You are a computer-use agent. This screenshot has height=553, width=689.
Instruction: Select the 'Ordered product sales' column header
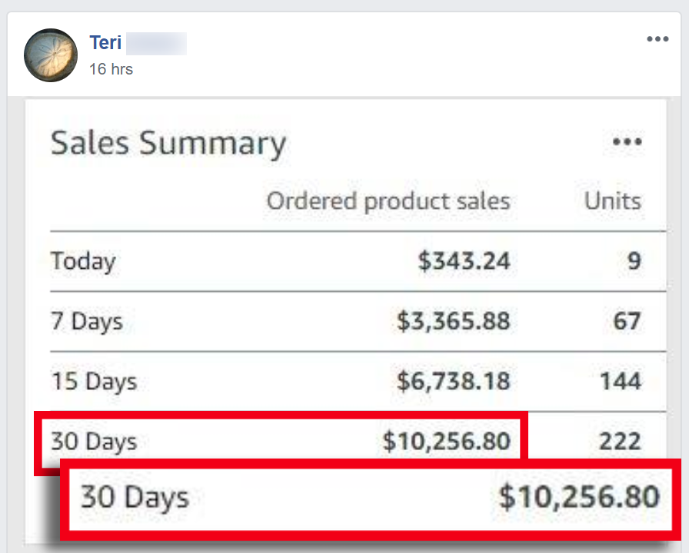(x=388, y=201)
